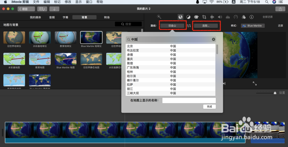Open the color correction palette icon
Viewport: 288px width, 147px height.
point(196,17)
